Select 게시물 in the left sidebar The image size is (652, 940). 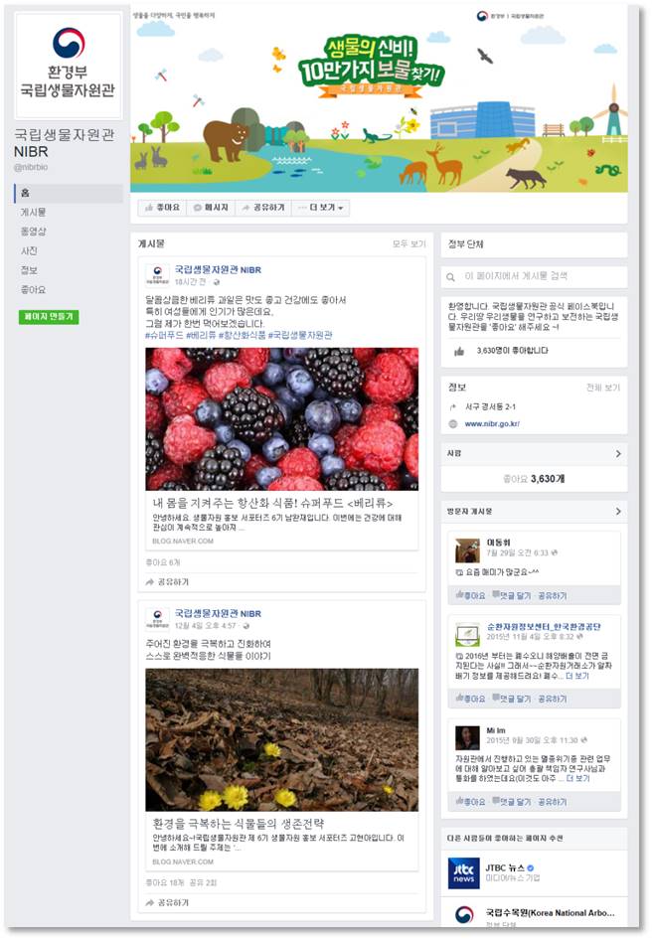(x=33, y=213)
